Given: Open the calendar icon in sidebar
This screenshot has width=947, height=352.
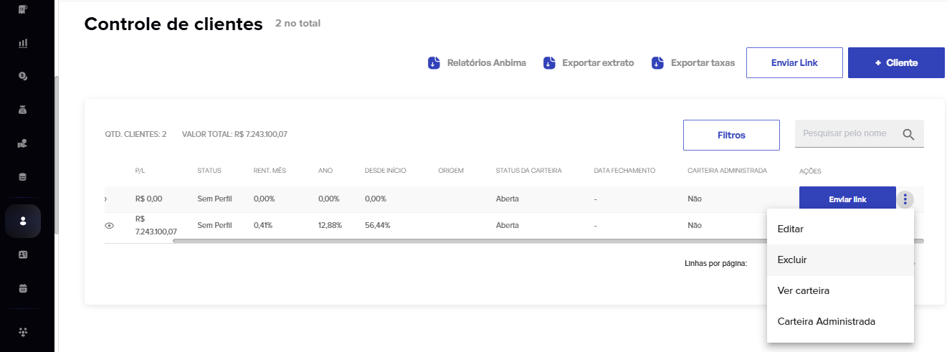Looking at the screenshot, I should tap(23, 288).
